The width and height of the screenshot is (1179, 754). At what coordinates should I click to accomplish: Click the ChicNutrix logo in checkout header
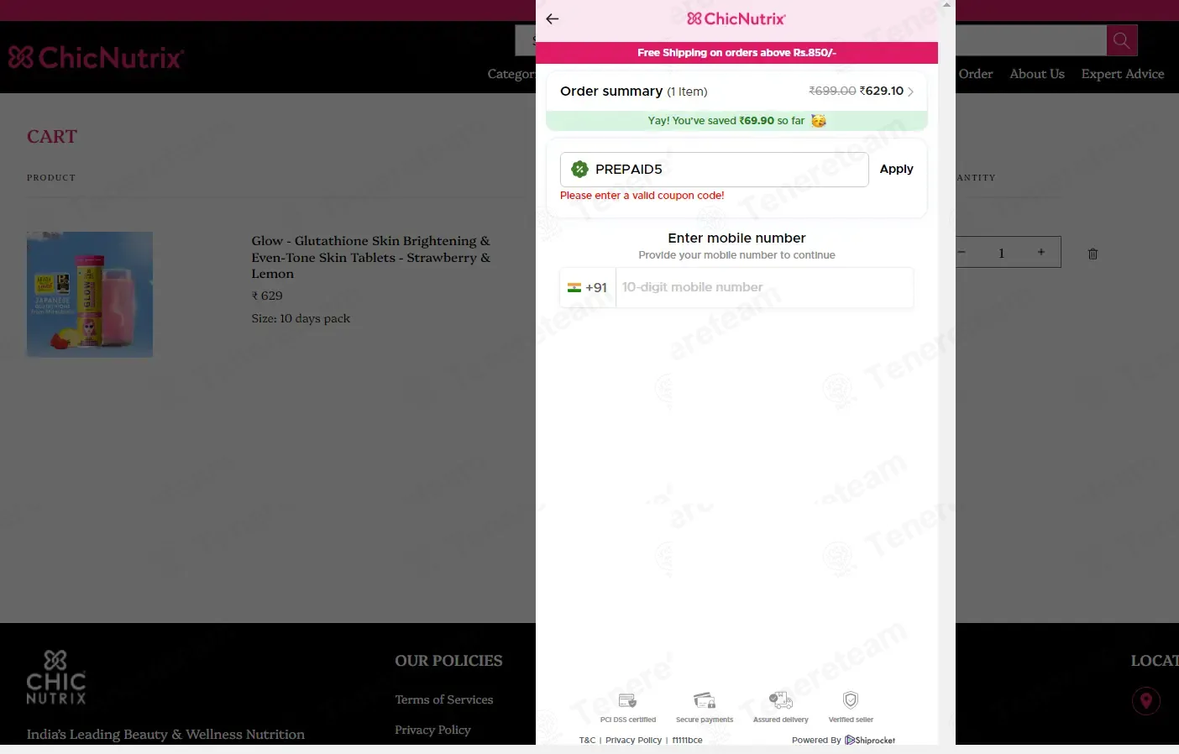click(736, 18)
